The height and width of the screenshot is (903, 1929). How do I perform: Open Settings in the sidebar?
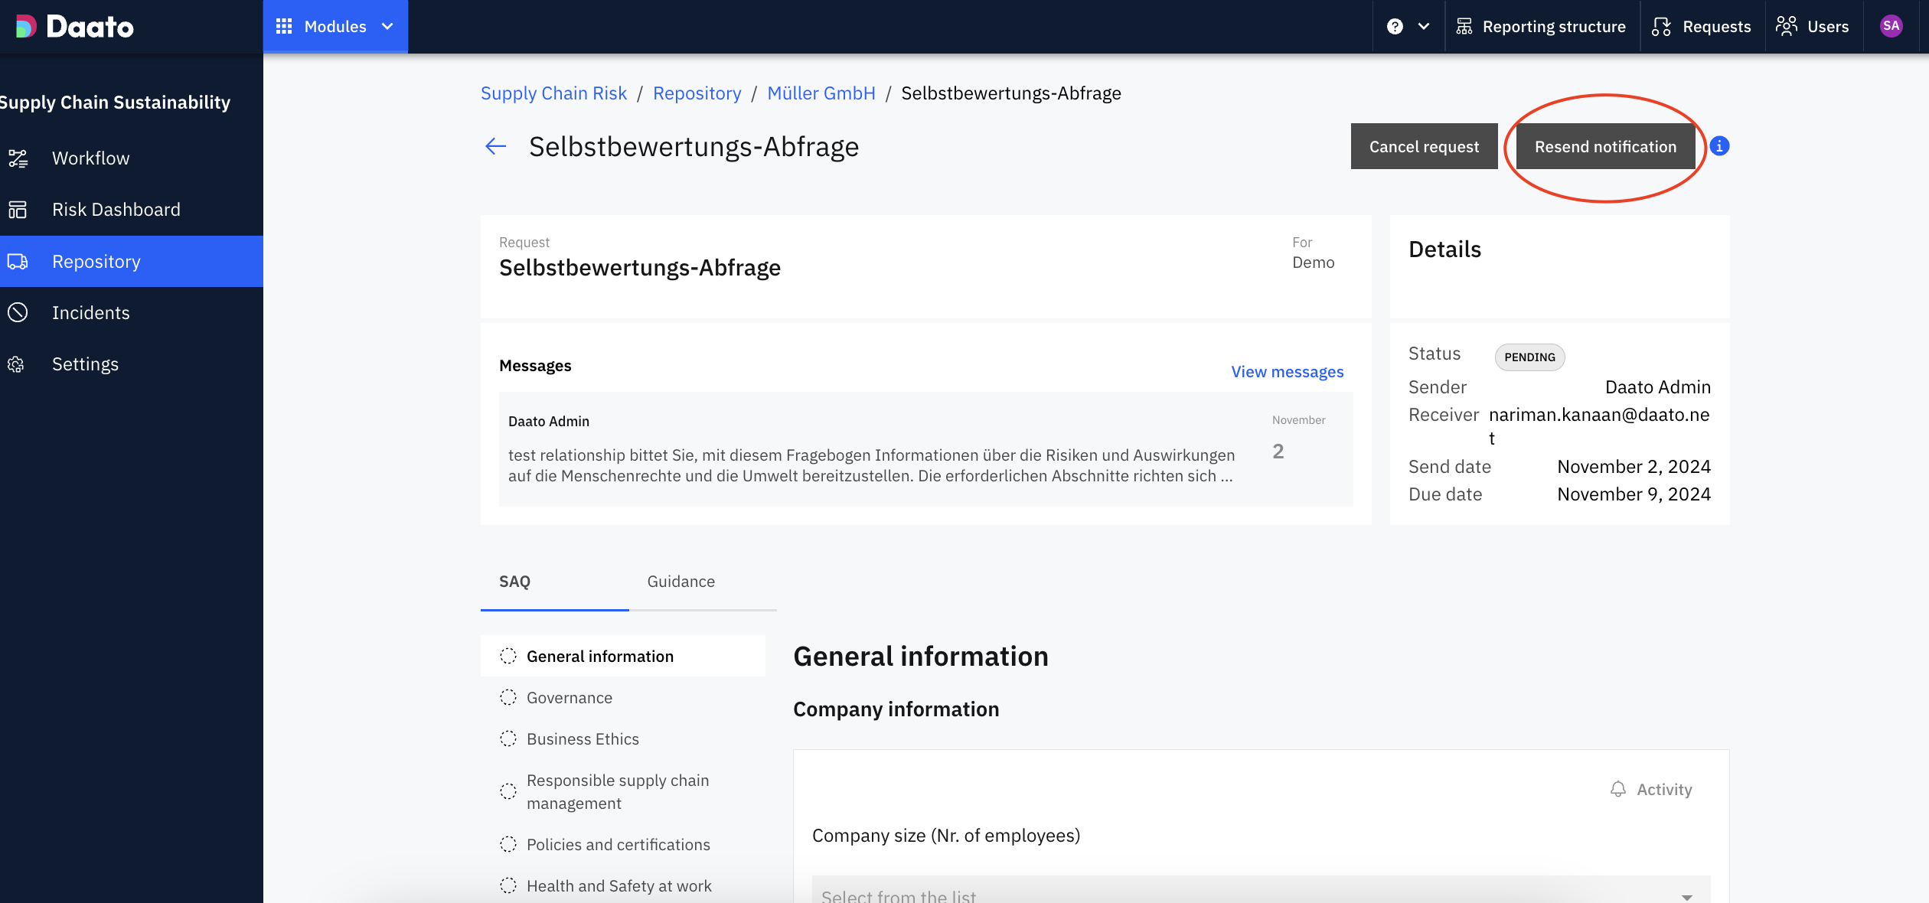(x=85, y=364)
